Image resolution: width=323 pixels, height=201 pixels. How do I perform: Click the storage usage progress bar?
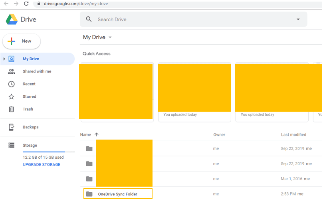[x=49, y=152]
